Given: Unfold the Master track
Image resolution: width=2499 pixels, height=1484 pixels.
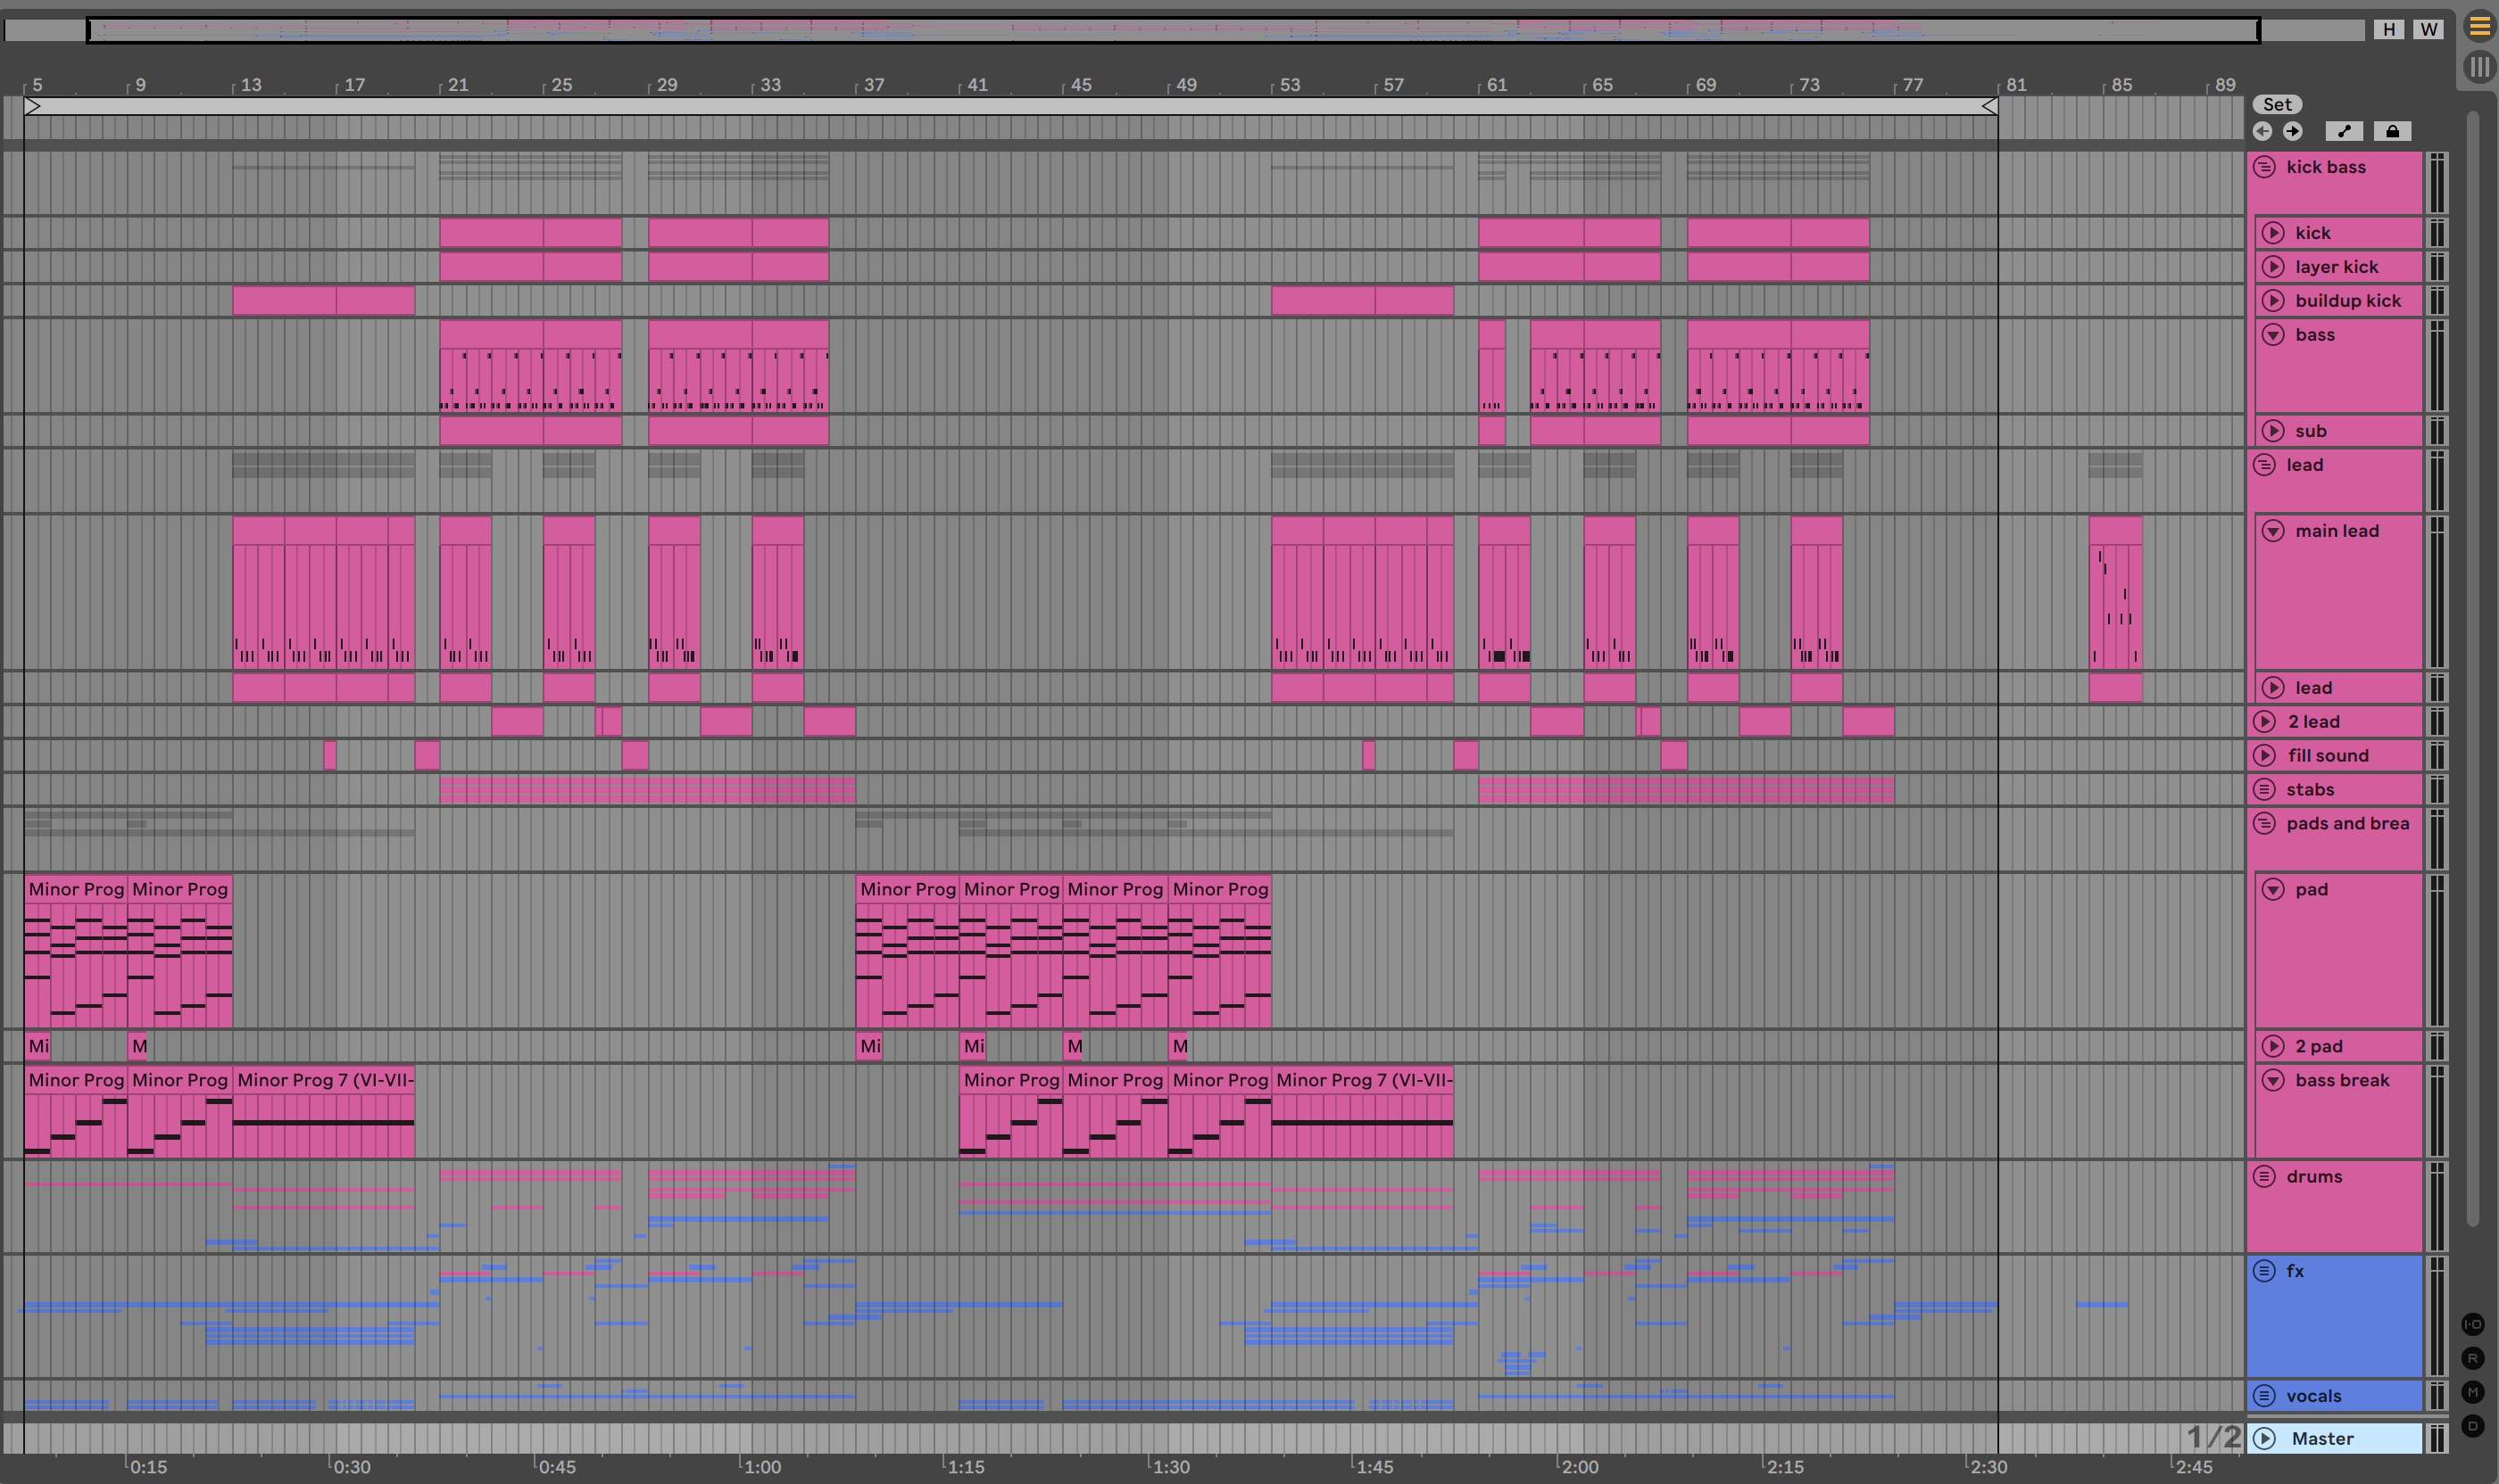Looking at the screenshot, I should pos(2265,1438).
